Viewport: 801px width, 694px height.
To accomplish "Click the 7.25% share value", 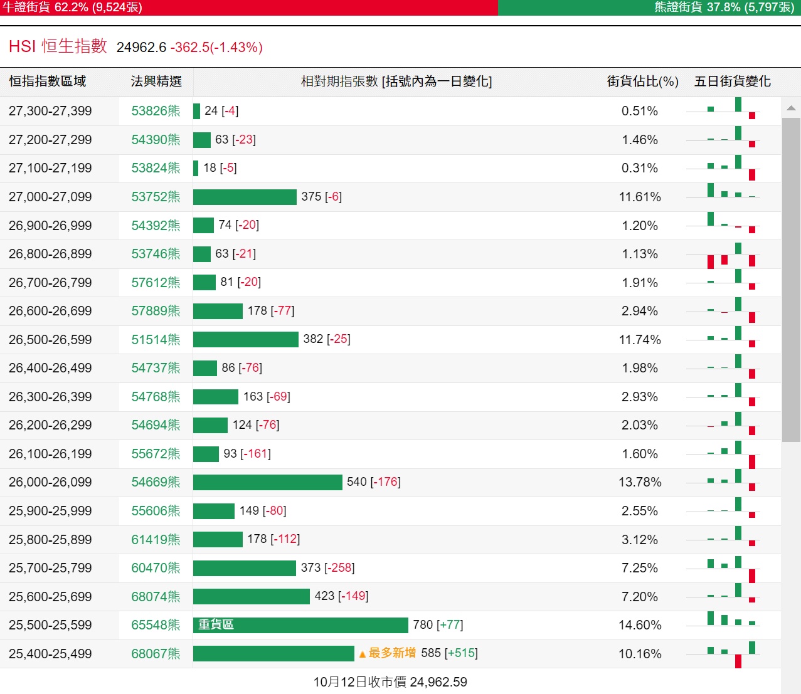I will 640,568.
